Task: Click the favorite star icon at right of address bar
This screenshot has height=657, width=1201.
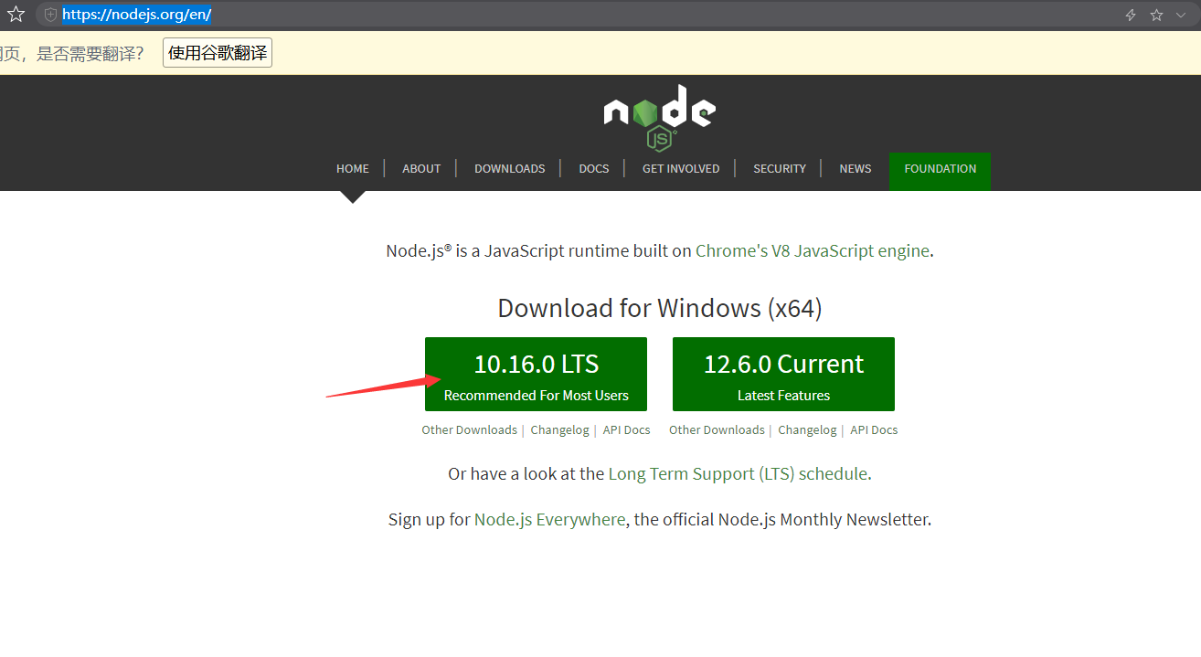Action: click(x=1156, y=15)
